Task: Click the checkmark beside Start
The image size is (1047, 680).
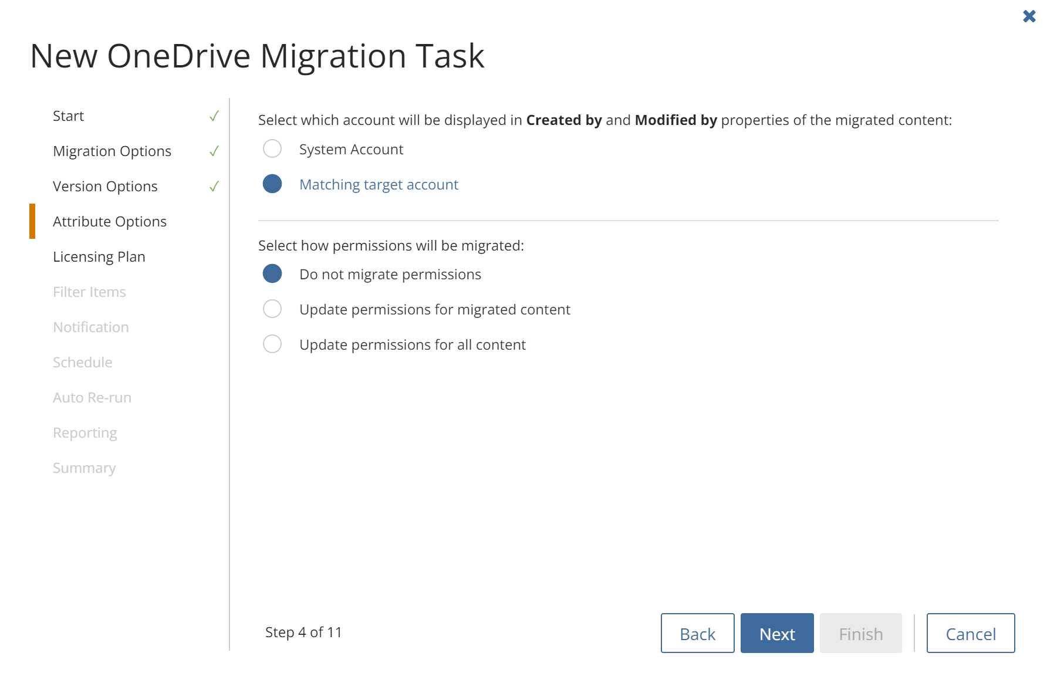Action: tap(214, 116)
